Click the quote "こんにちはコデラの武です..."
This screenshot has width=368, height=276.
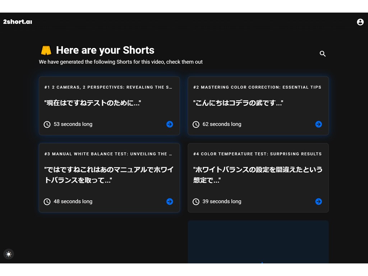238,103
